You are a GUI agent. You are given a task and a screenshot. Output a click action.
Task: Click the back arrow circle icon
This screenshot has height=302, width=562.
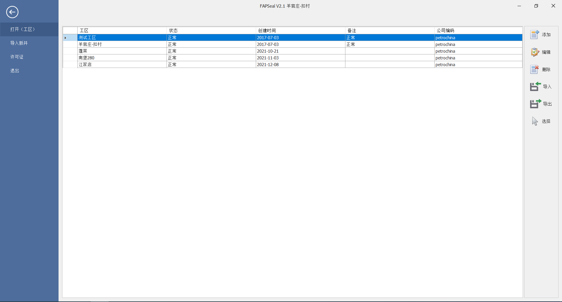[12, 12]
